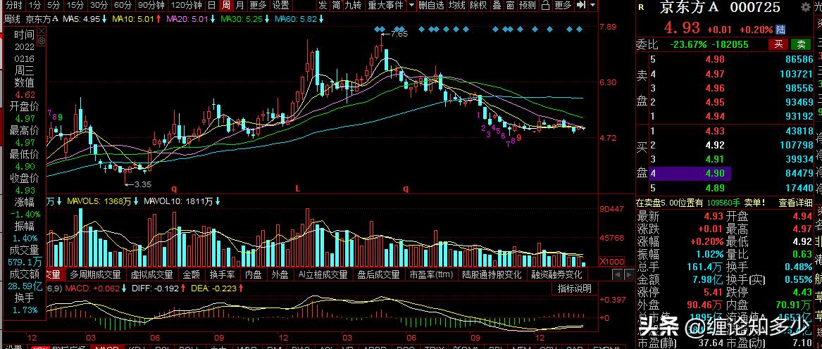The image size is (822, 349).
Task: Click 删自选 to remove from watchlist
Action: point(432,5)
